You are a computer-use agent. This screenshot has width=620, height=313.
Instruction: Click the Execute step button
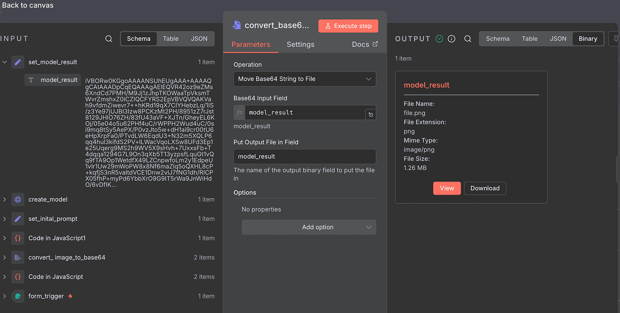coord(348,26)
